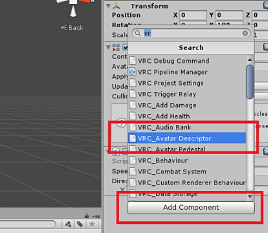Click the component search text field

click(x=191, y=33)
